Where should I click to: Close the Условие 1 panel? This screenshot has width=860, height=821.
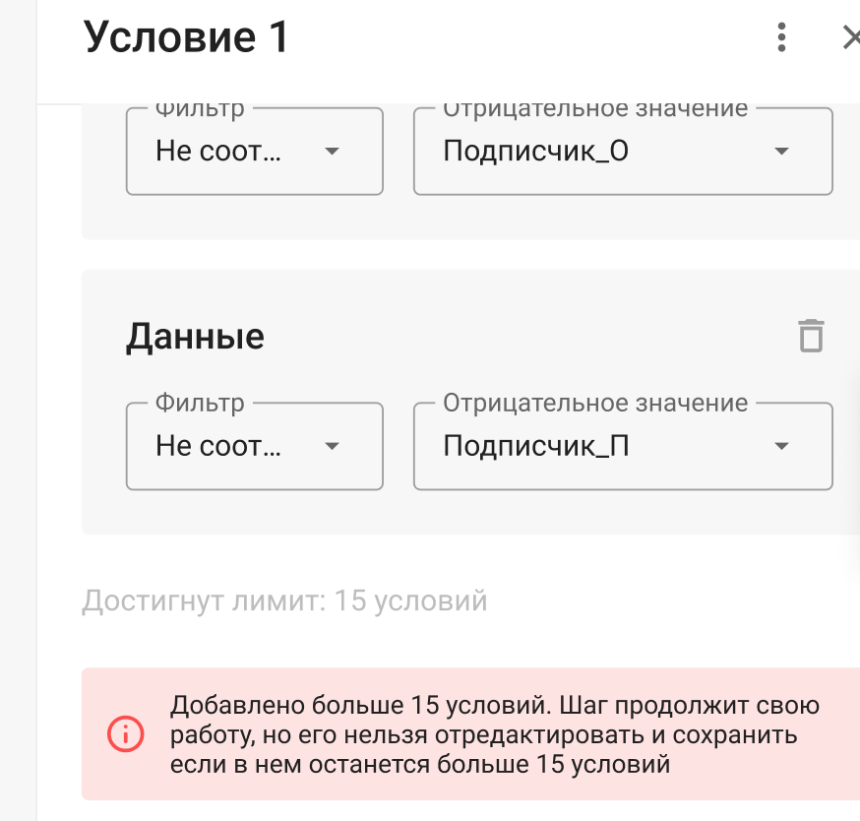point(850,38)
